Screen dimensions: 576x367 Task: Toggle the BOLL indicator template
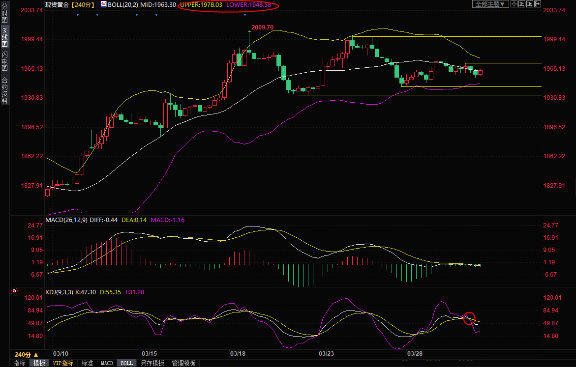[126, 363]
